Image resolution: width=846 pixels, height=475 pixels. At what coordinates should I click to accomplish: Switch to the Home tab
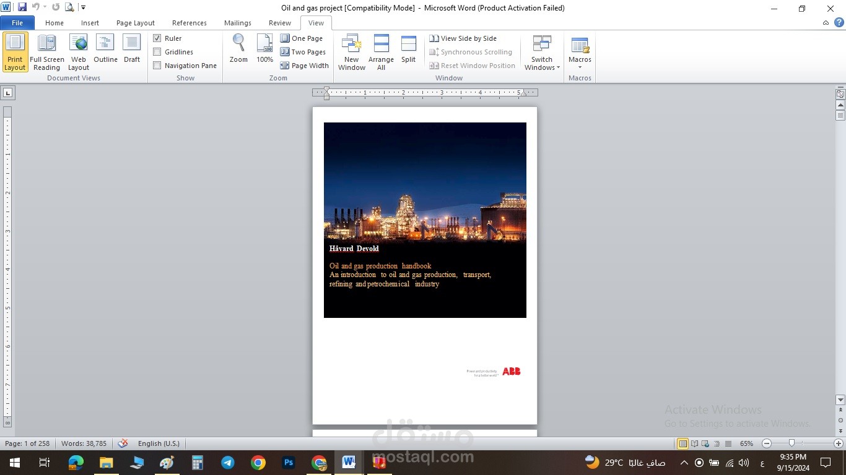pos(55,23)
